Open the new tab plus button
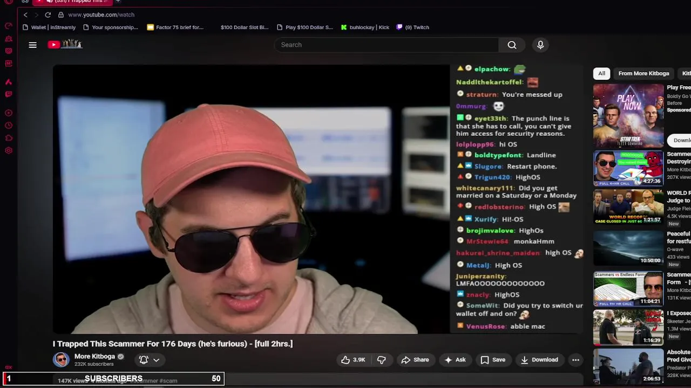Screen dimensions: 691x388 pyautogui.click(x=118, y=2)
